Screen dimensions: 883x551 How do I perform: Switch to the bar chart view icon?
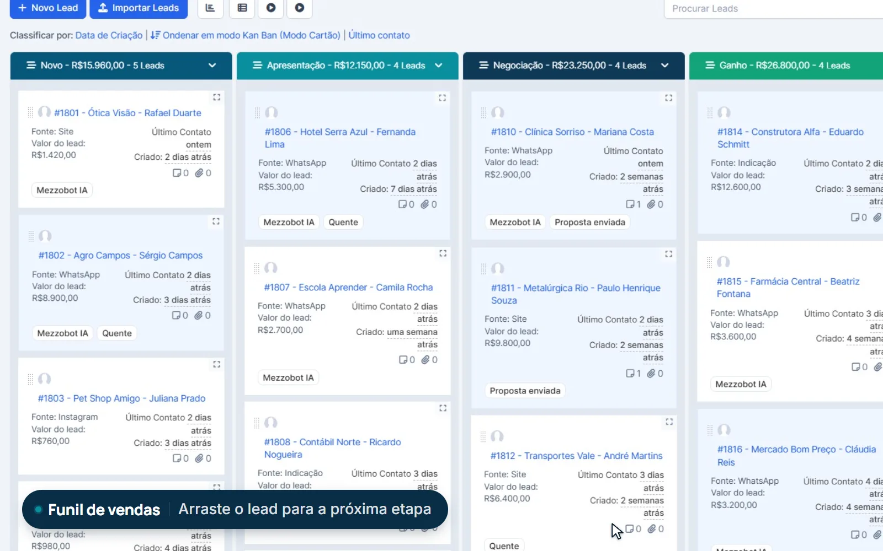point(210,8)
